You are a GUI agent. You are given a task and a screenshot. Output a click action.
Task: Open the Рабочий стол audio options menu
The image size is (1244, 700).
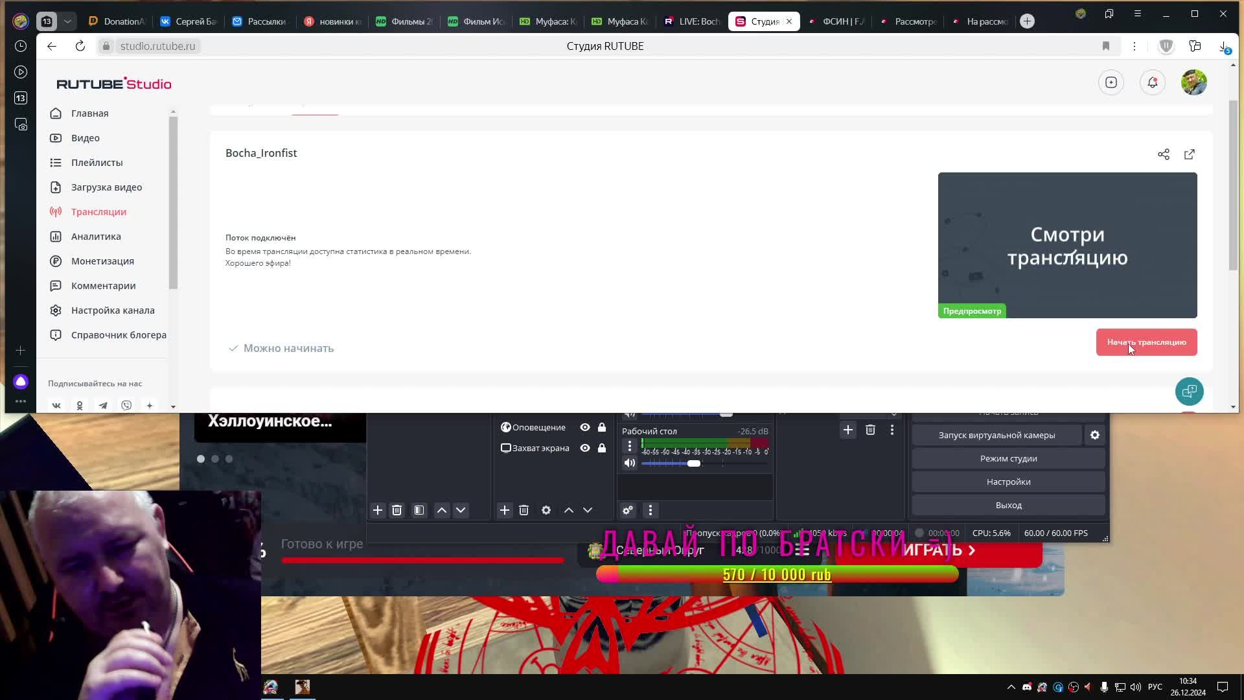[x=629, y=446]
